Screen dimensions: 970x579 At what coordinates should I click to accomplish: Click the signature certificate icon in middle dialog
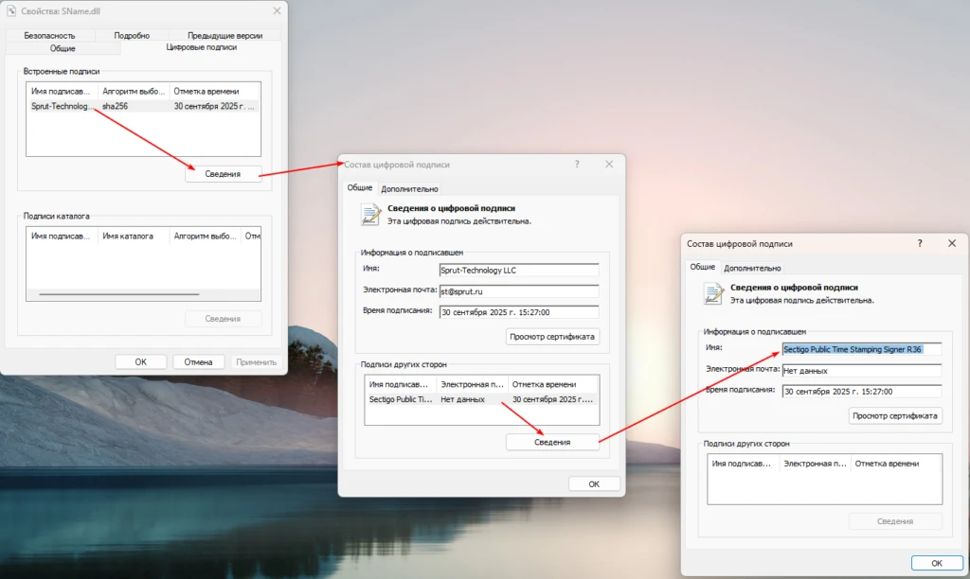[370, 215]
